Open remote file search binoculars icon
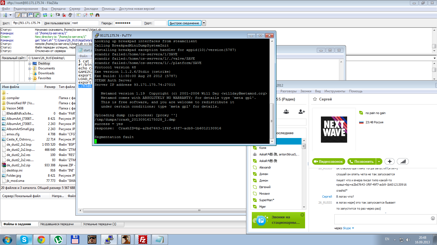 click(98, 15)
